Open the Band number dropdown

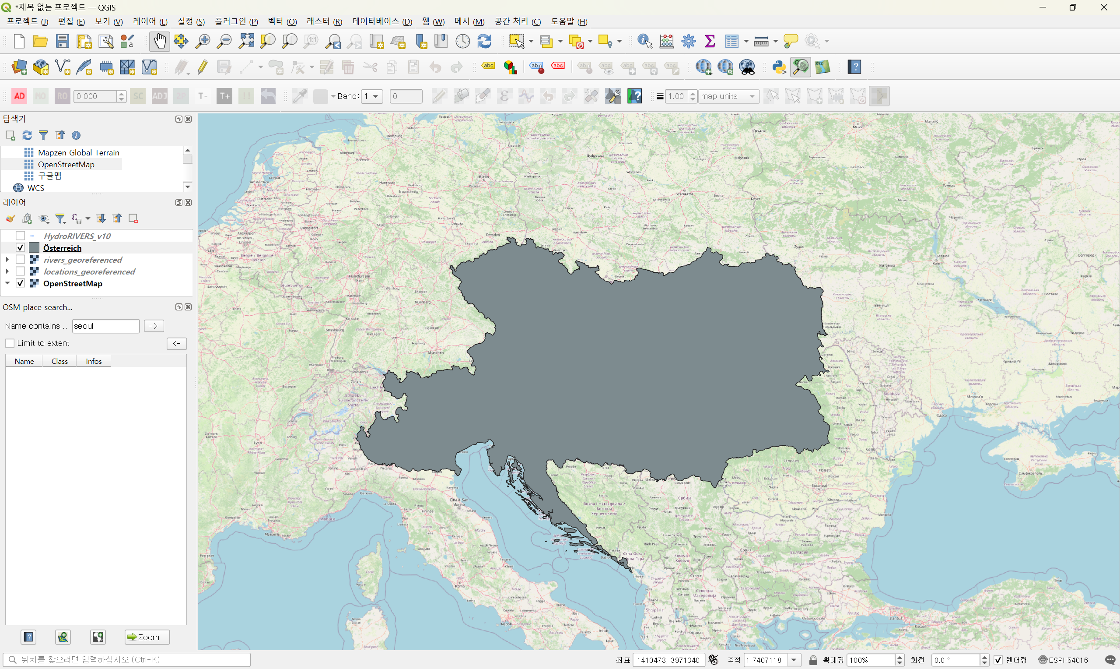coord(372,96)
